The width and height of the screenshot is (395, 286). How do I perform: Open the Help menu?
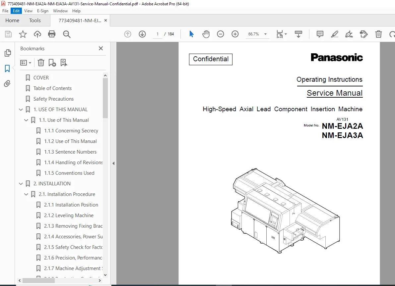[x=76, y=11]
